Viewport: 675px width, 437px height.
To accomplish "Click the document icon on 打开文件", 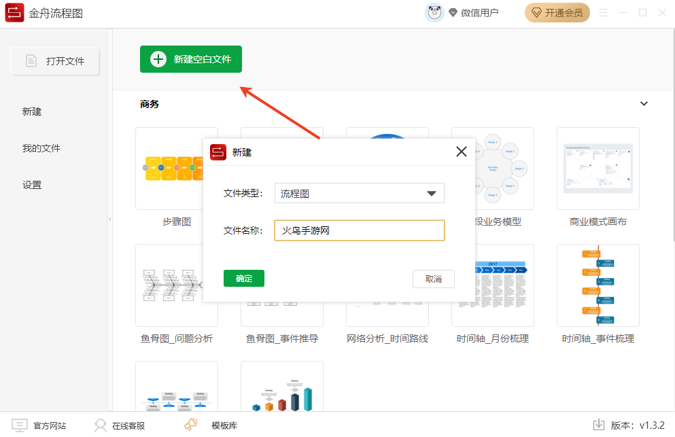I will pyautogui.click(x=31, y=60).
